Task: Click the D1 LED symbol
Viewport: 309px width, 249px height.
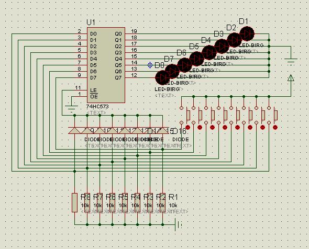Action: click(x=247, y=34)
